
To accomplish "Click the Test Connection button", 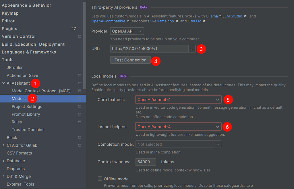I will (x=130, y=60).
